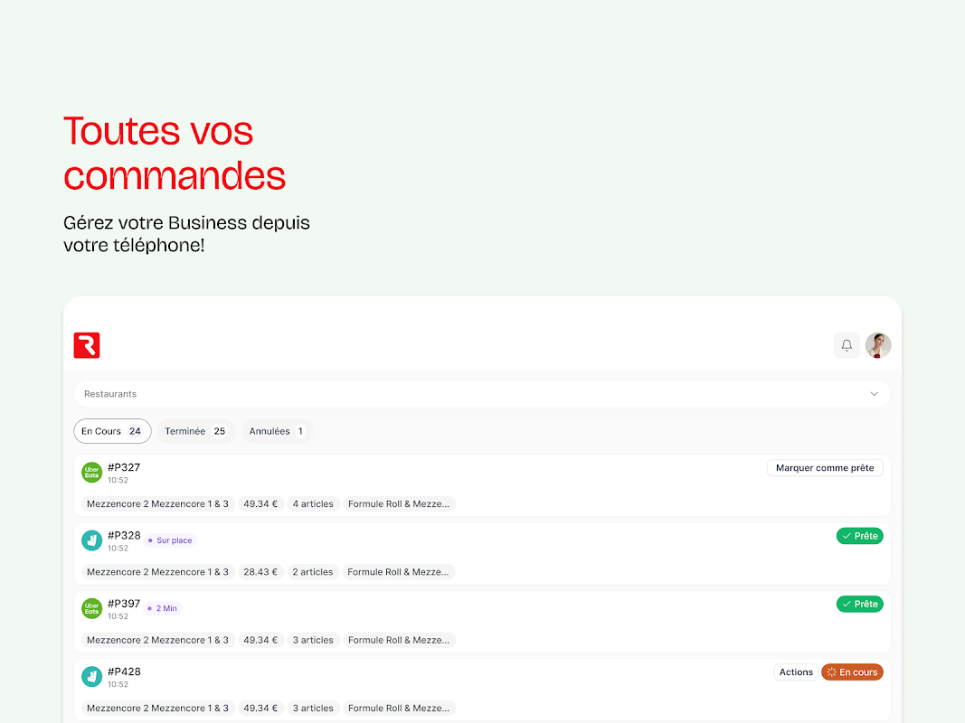Click Uber Eats icon on order #P327
This screenshot has height=723, width=965.
(x=91, y=472)
